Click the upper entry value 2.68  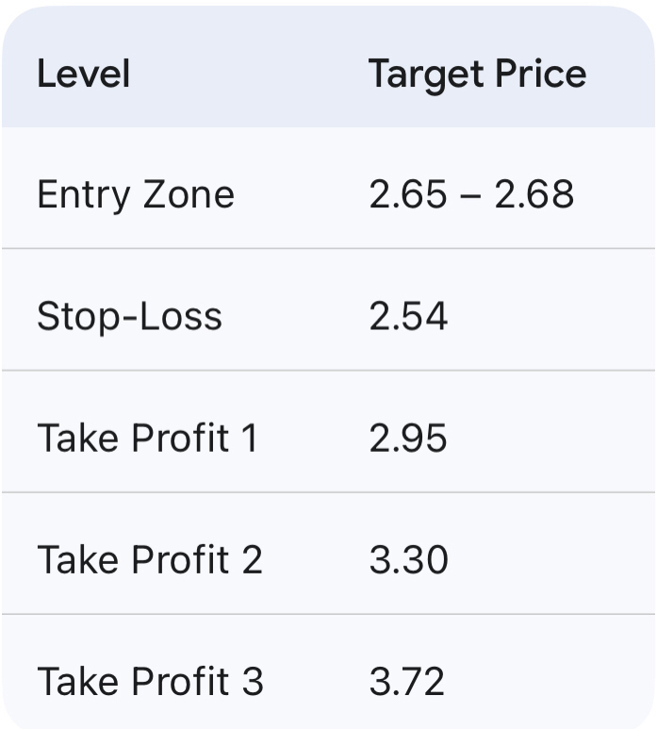point(535,195)
